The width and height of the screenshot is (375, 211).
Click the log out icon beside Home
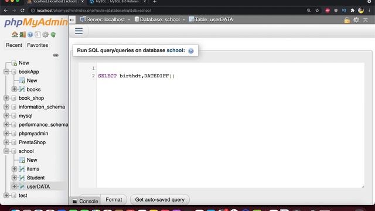click(23, 35)
